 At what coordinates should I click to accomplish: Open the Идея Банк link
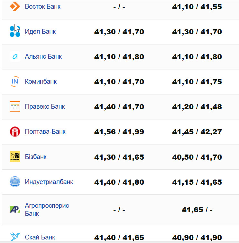click(40, 31)
